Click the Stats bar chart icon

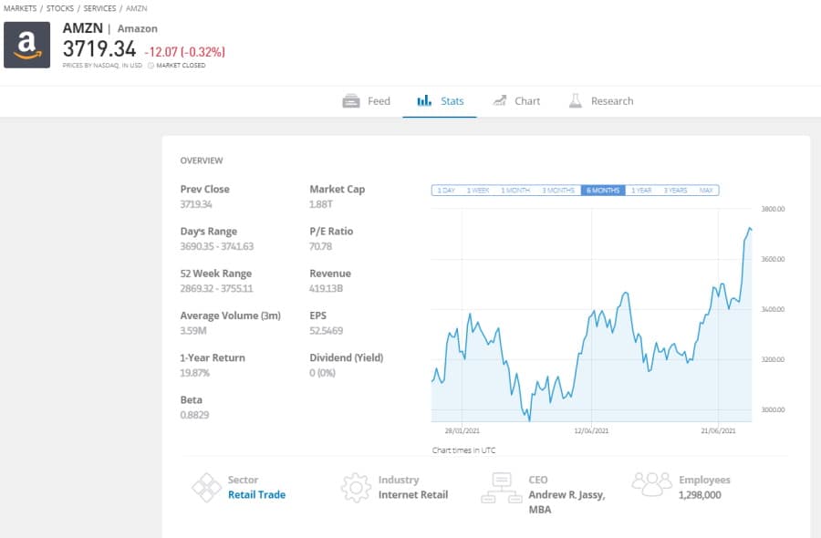coord(424,100)
